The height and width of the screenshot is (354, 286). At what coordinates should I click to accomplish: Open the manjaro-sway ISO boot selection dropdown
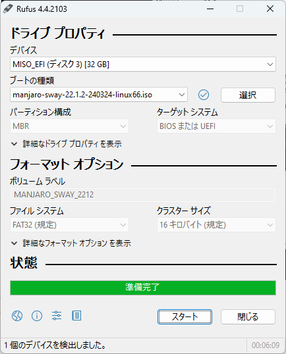99,95
